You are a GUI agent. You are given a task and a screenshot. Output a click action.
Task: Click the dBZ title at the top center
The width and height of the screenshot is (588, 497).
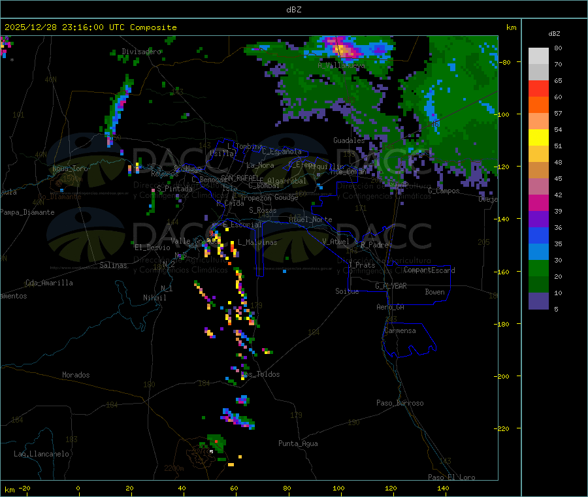pyautogui.click(x=293, y=10)
